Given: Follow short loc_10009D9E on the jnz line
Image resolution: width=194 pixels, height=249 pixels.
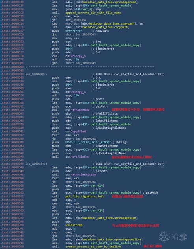Looking at the screenshot, I should coord(80,236).
